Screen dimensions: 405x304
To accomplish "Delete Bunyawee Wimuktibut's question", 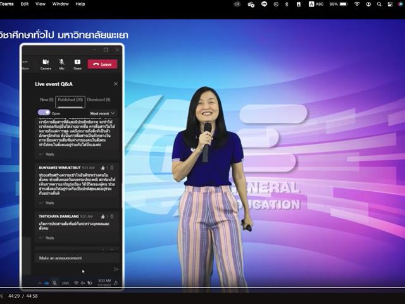I will click(x=112, y=168).
